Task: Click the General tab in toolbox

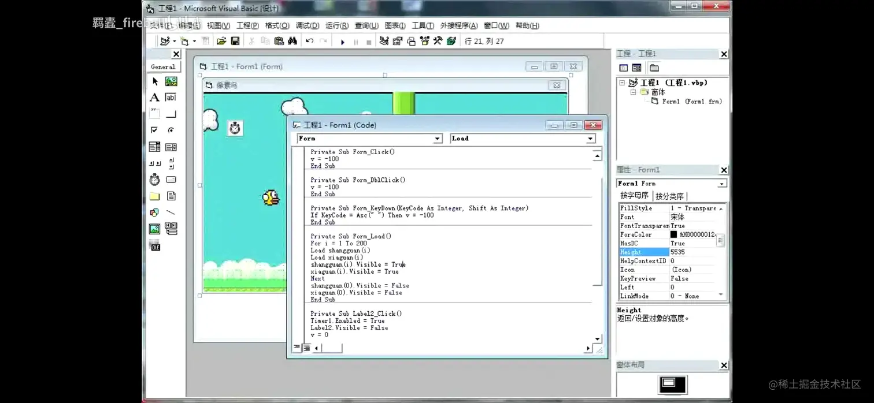Action: (x=164, y=67)
